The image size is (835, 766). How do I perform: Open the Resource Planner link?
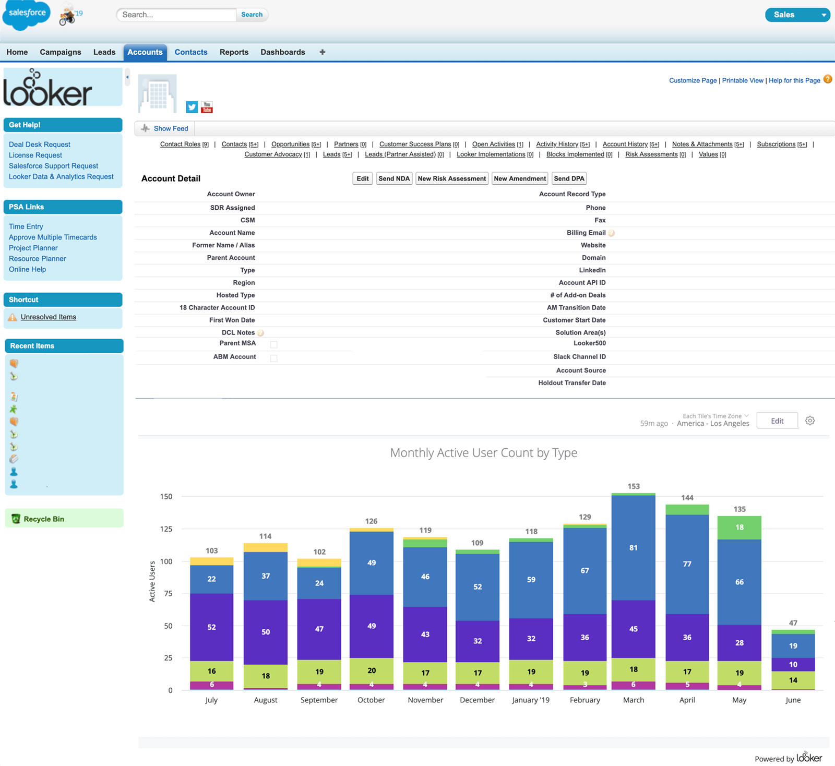(x=38, y=258)
